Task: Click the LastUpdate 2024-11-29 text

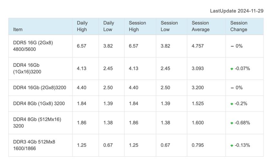Action: 236,11
